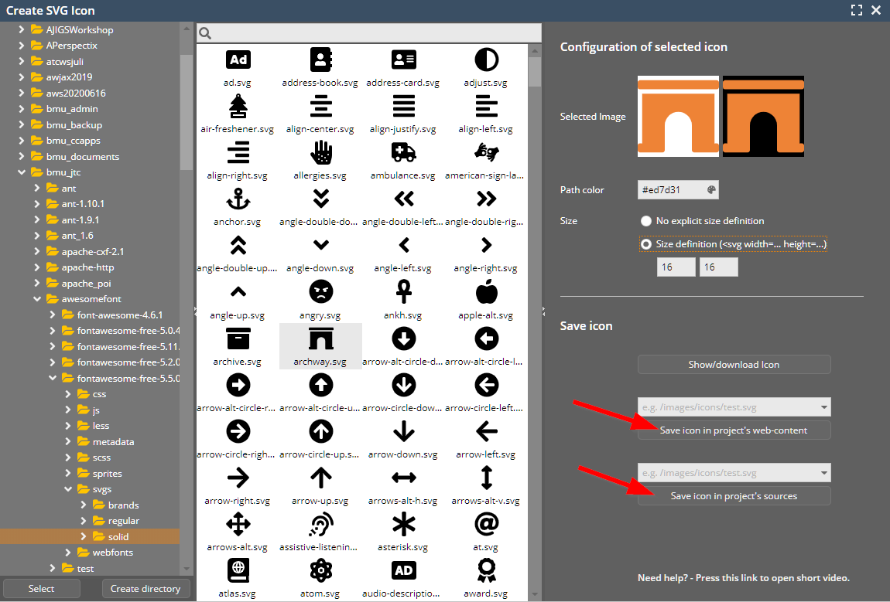Select the webfonts folder
890x602 pixels.
[112, 553]
